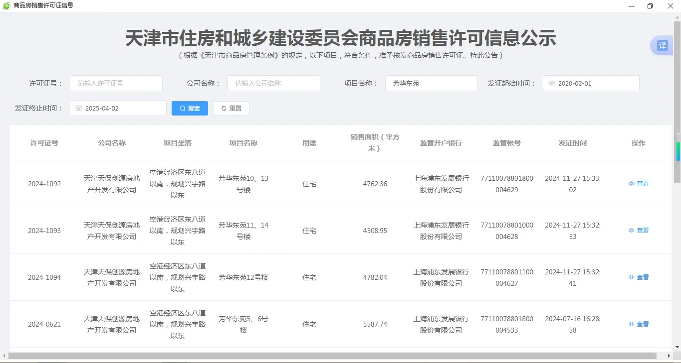Click the horizontal scrollbar thumb
Image resolution: width=681 pixels, height=363 pixels.
click(332, 356)
